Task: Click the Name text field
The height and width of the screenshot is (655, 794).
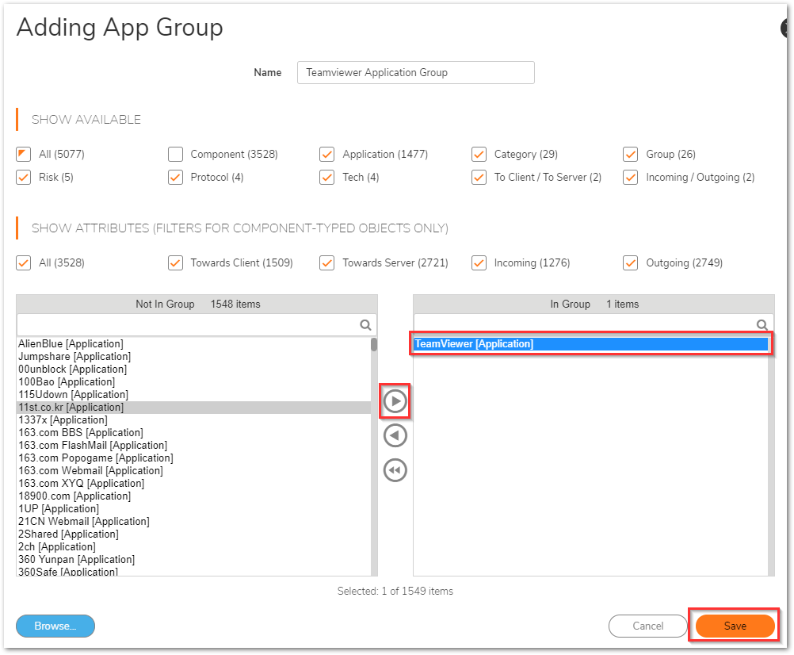Action: coord(415,72)
